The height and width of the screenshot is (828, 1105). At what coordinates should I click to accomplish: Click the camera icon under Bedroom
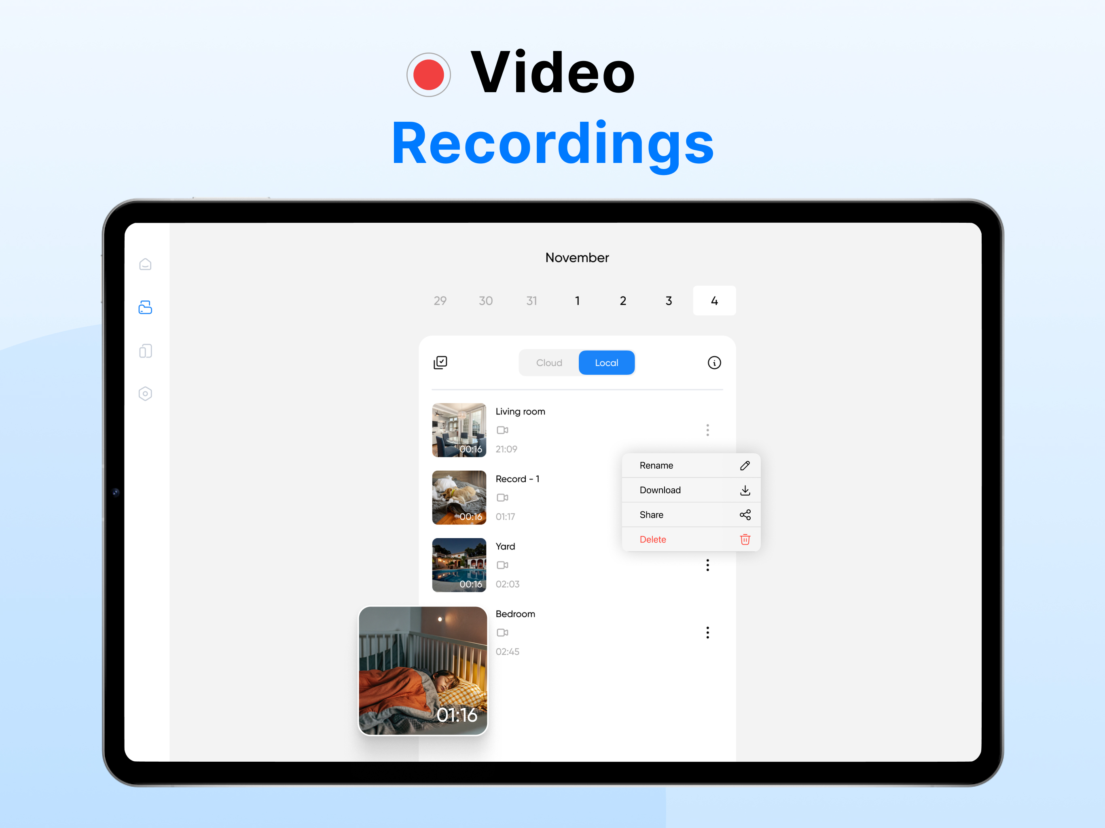click(x=502, y=632)
